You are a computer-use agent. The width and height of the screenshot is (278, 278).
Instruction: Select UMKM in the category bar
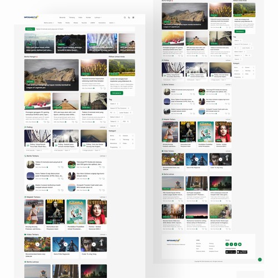pyautogui.click(x=93, y=23)
